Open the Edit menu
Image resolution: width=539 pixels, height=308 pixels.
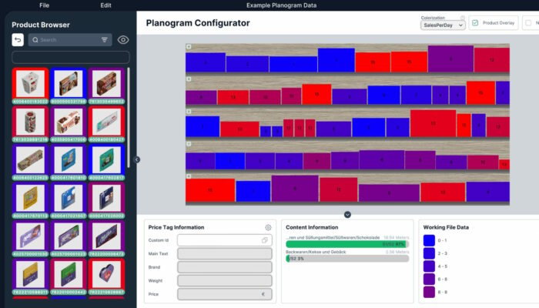pos(105,5)
